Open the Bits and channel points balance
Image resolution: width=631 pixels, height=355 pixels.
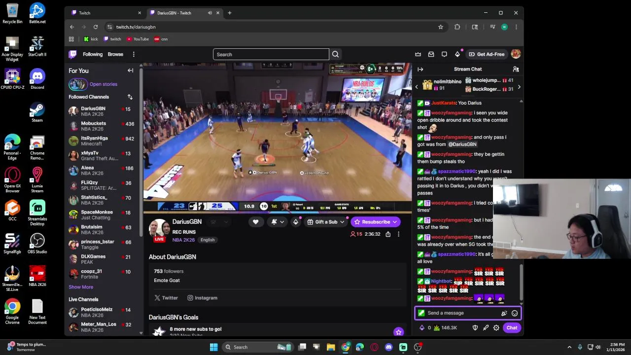pyautogui.click(x=438, y=328)
